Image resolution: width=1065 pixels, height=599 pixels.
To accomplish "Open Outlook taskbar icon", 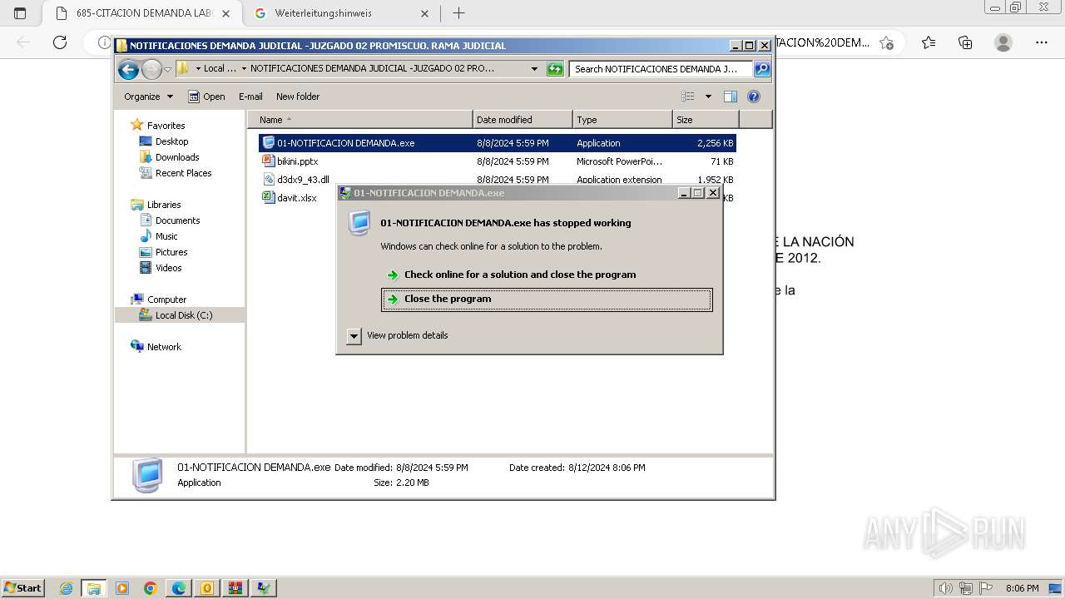I will 207,588.
